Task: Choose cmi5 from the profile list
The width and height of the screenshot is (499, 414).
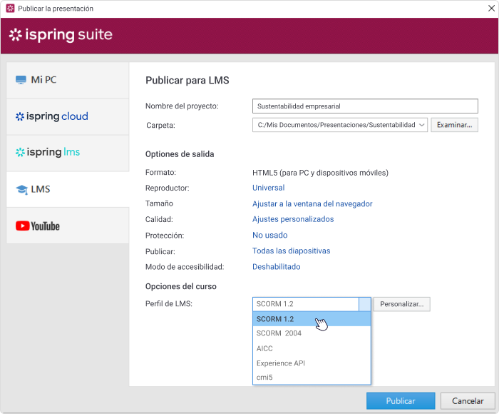Action: (x=312, y=378)
